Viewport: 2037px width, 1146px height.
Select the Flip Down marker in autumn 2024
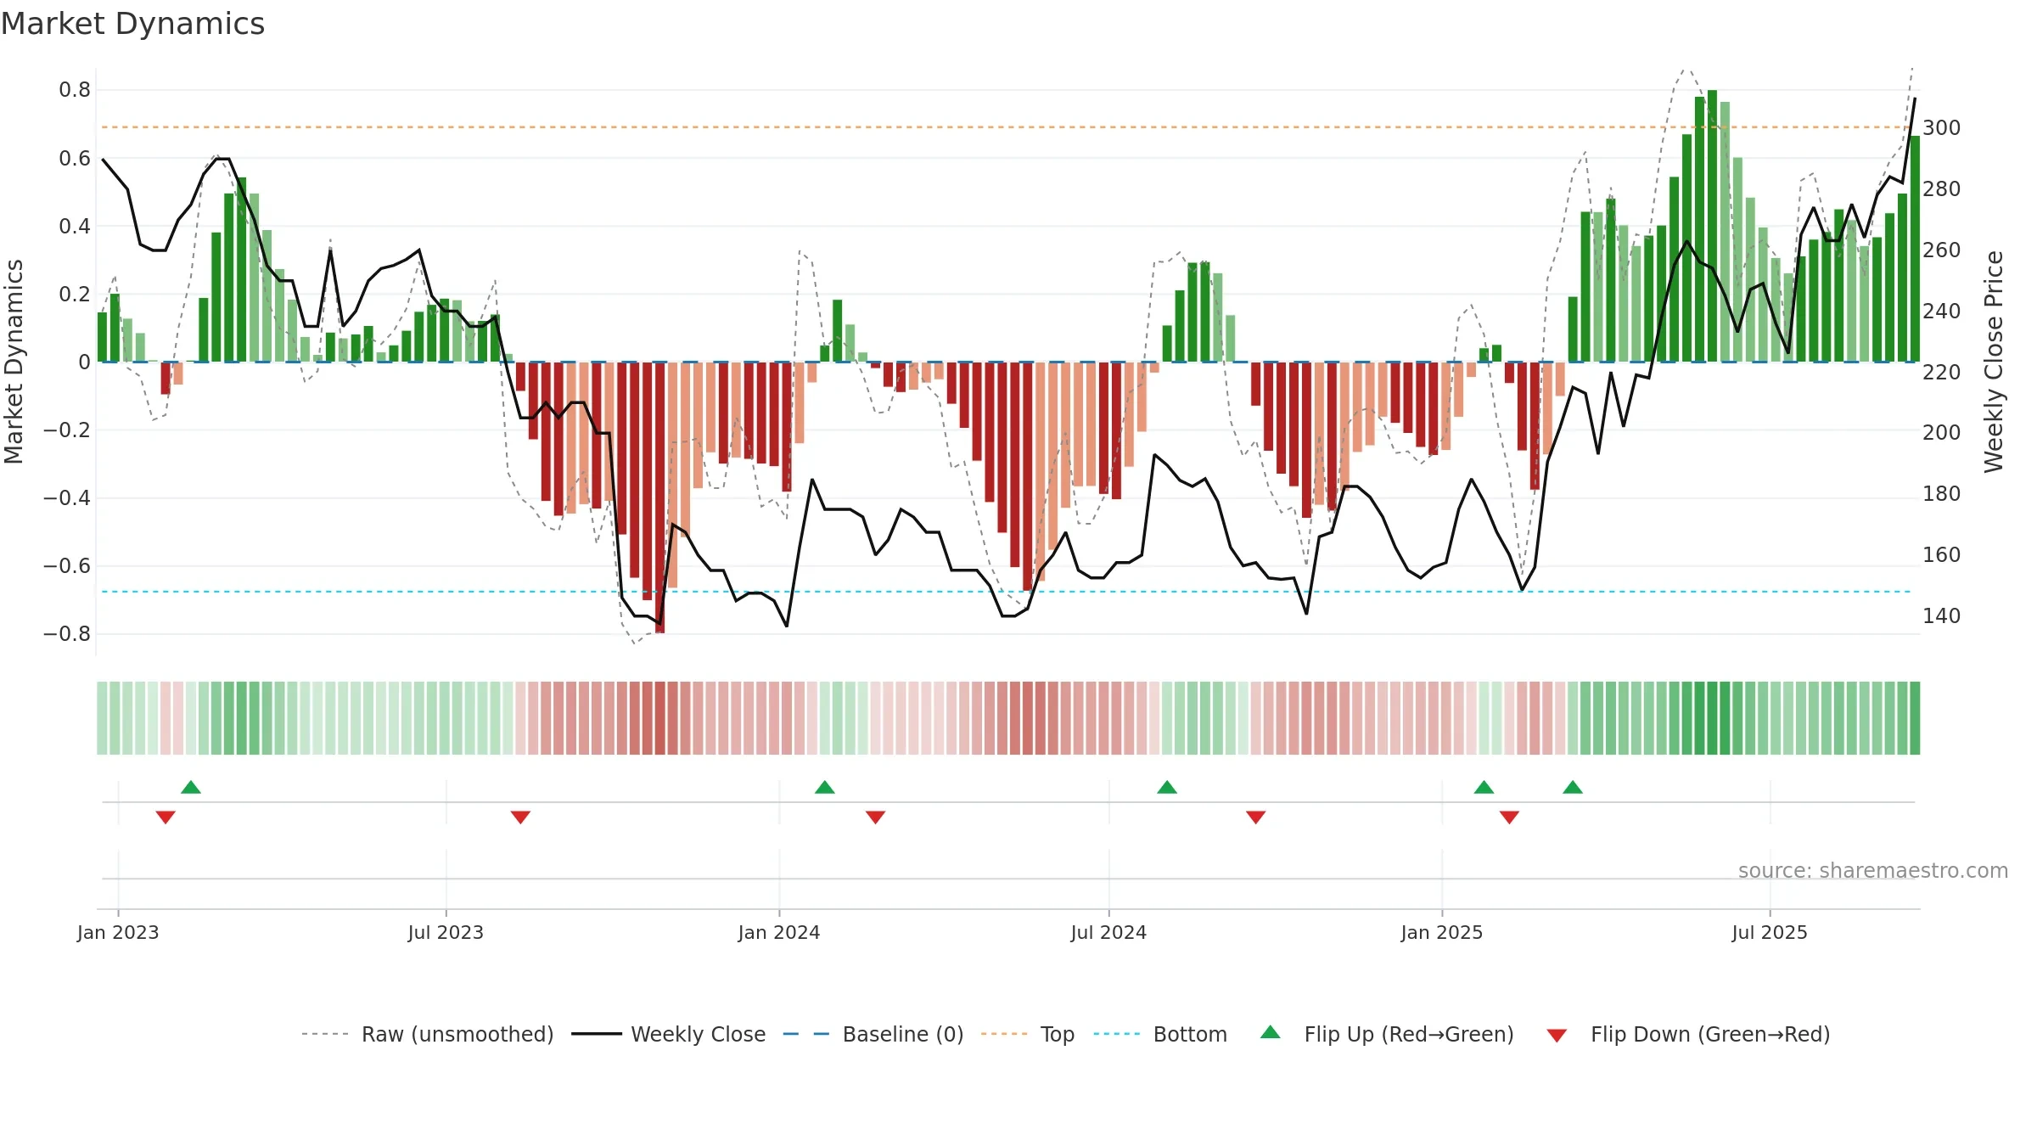[1256, 817]
